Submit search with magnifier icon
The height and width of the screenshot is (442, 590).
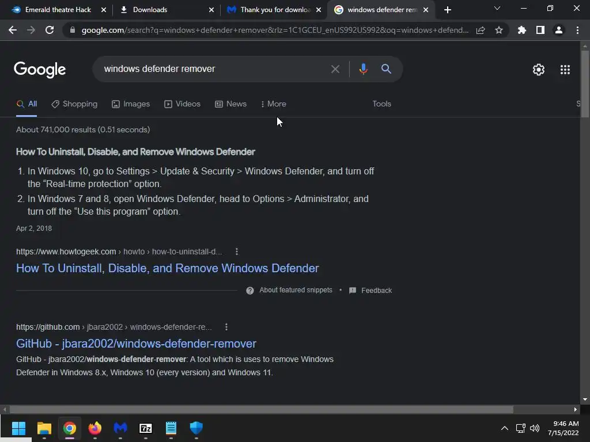[386, 69]
